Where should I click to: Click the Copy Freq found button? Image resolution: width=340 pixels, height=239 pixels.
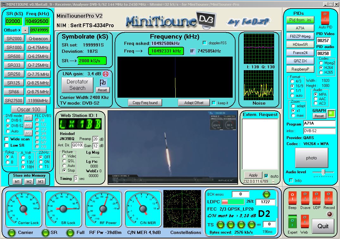(145, 103)
